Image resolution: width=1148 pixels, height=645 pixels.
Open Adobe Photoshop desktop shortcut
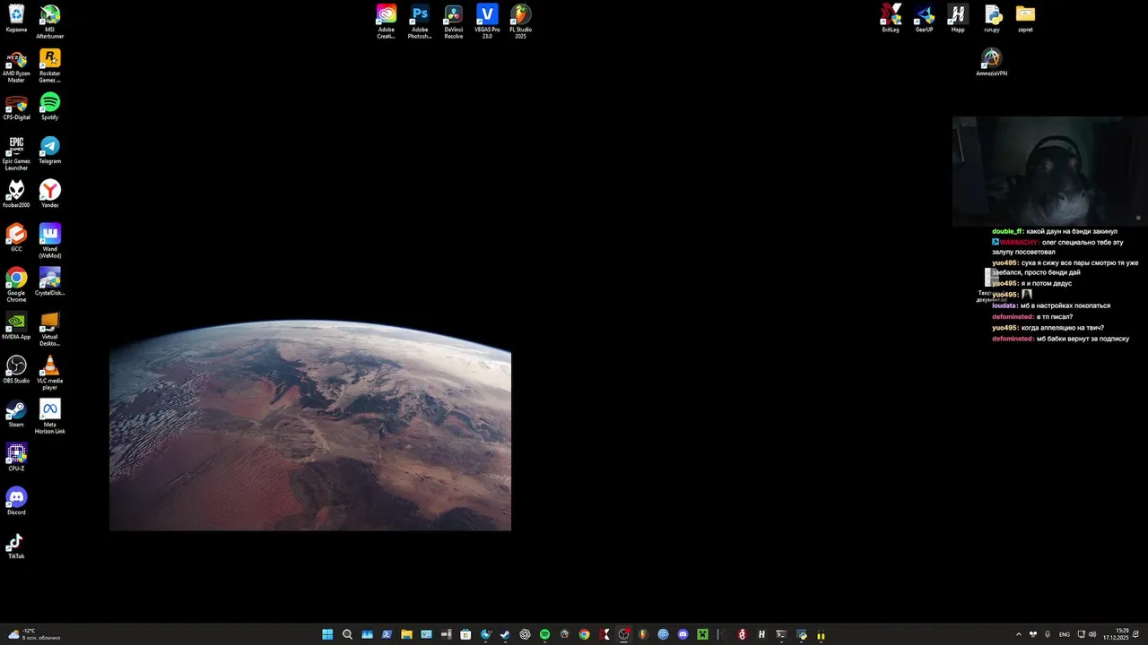click(x=420, y=21)
